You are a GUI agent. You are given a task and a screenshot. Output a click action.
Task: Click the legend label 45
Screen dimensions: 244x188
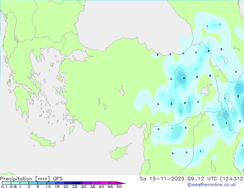(110, 186)
